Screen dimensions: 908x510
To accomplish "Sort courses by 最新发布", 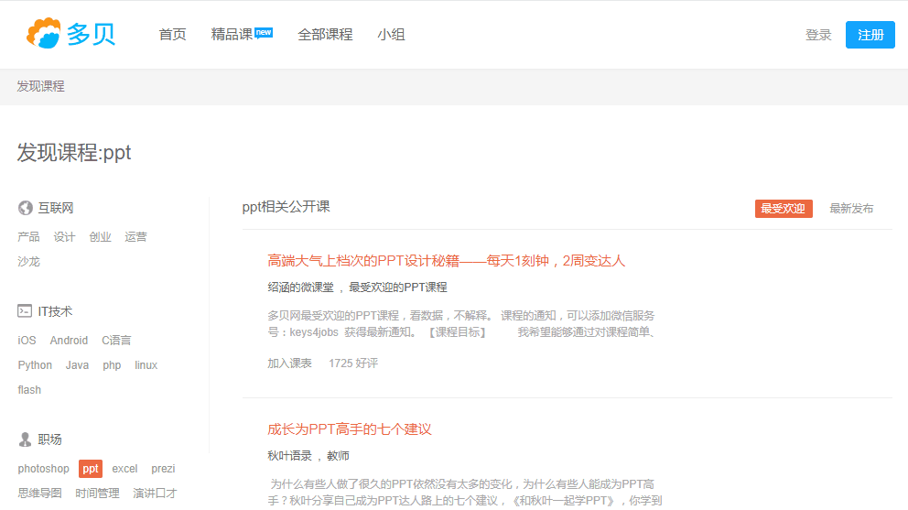I will click(x=851, y=209).
